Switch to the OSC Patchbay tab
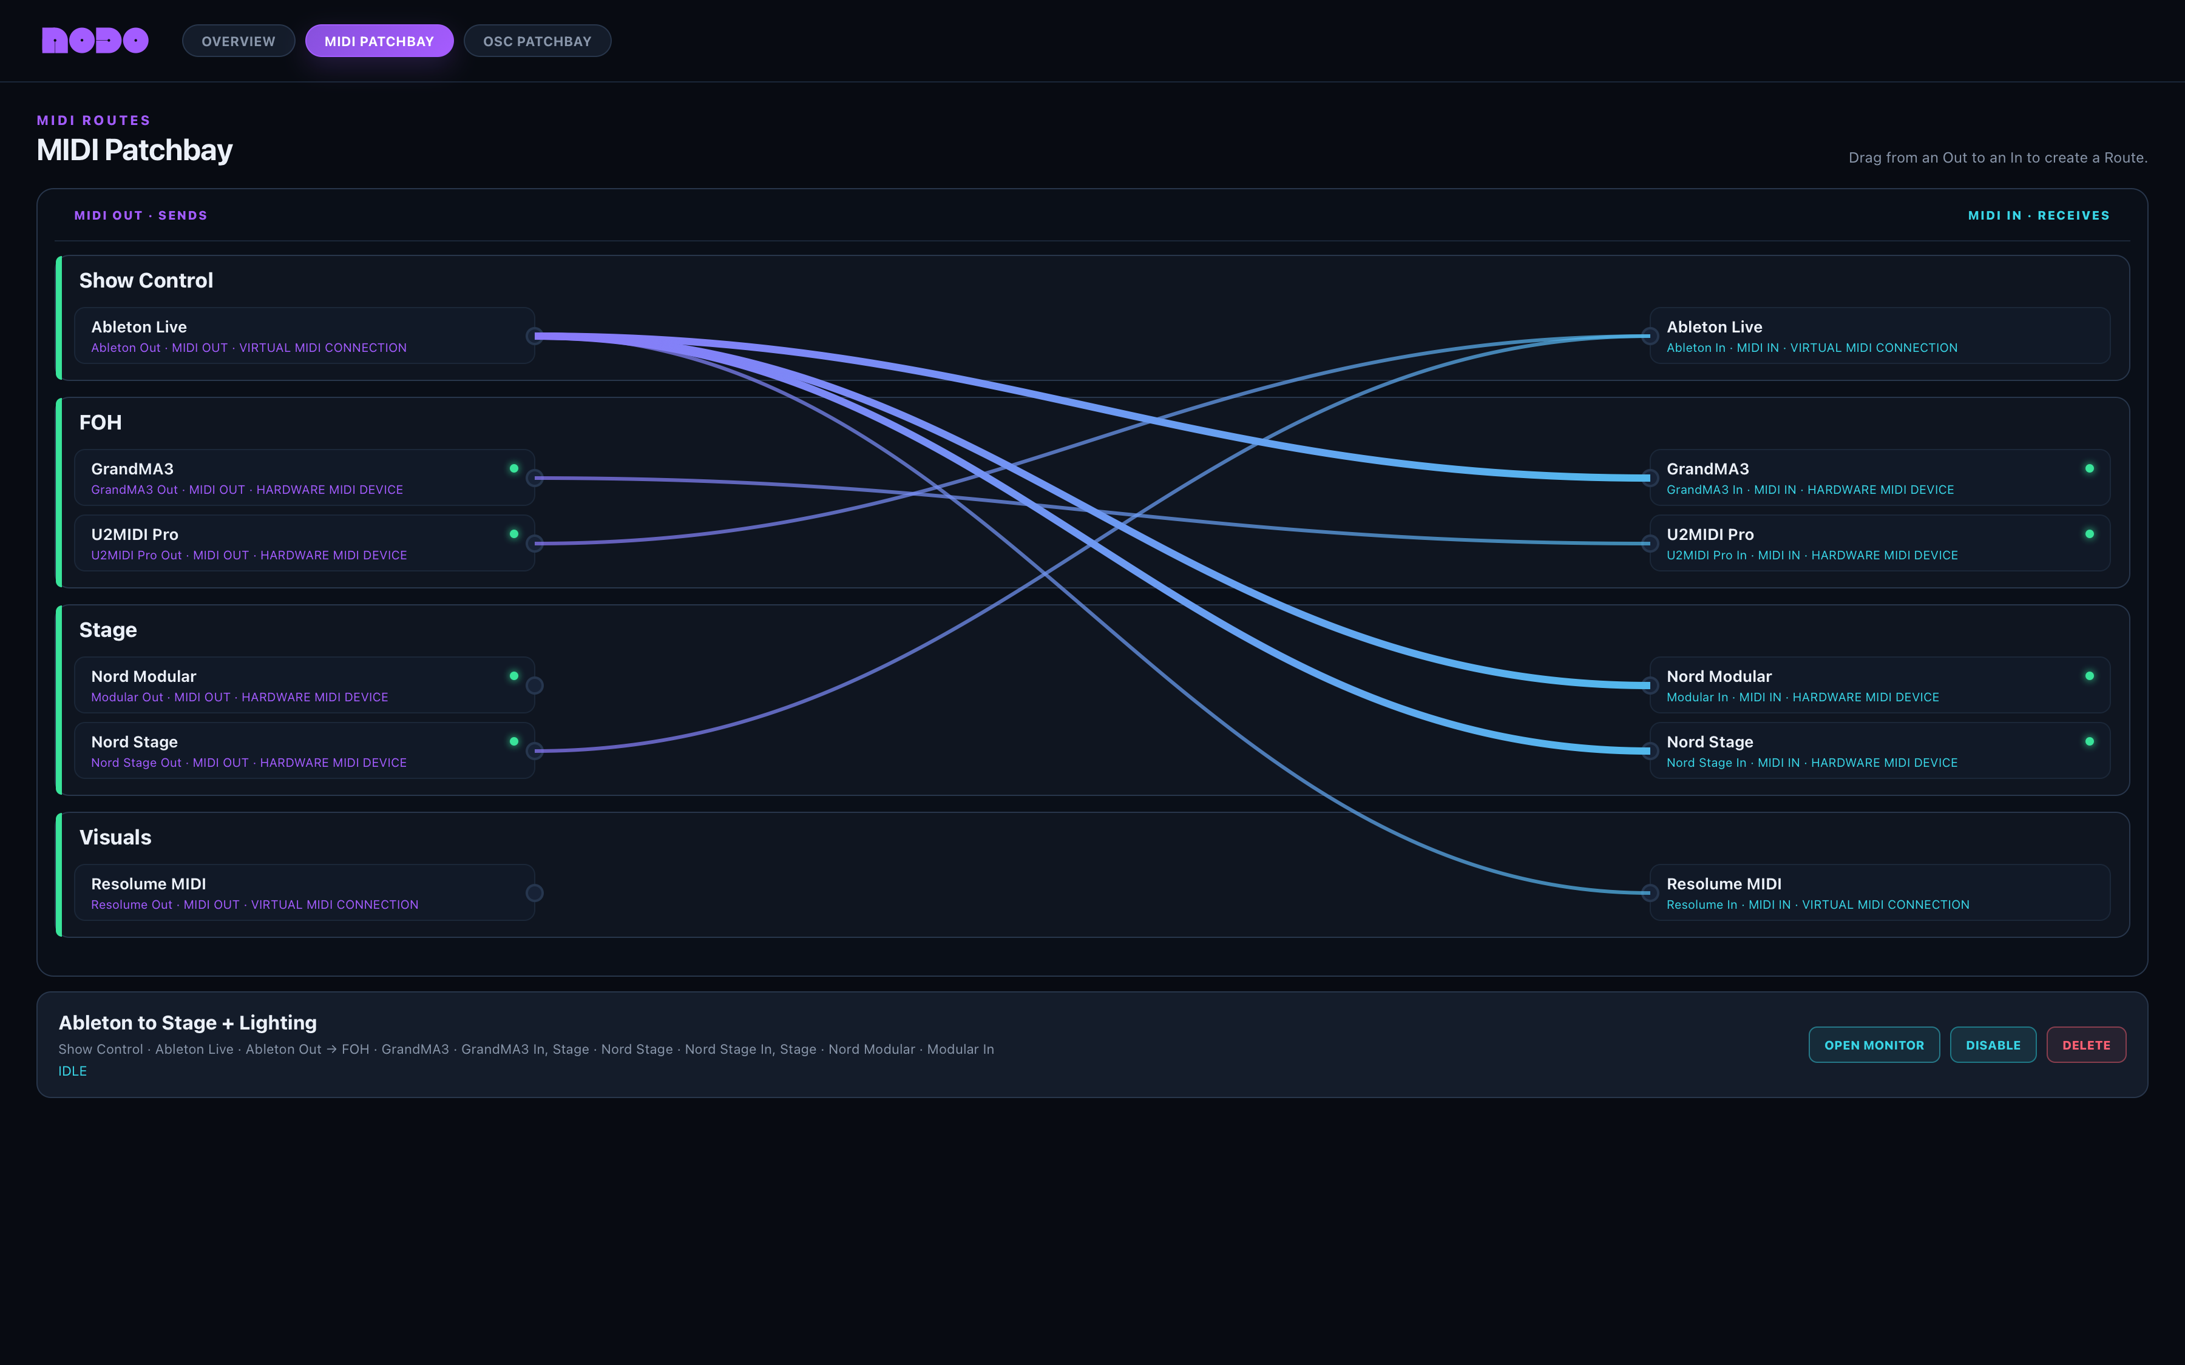Screen dimensions: 2185x1365 [537, 41]
